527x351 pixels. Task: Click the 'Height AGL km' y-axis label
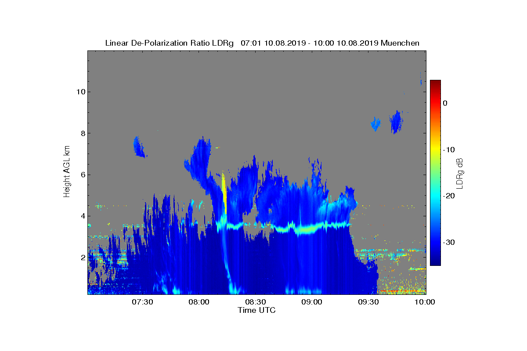[67, 172]
